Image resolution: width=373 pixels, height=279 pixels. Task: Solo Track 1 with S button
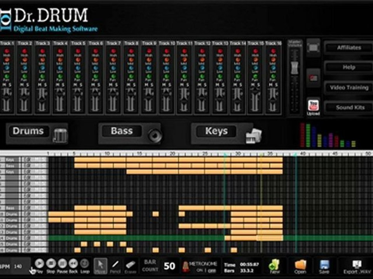tap(10, 85)
